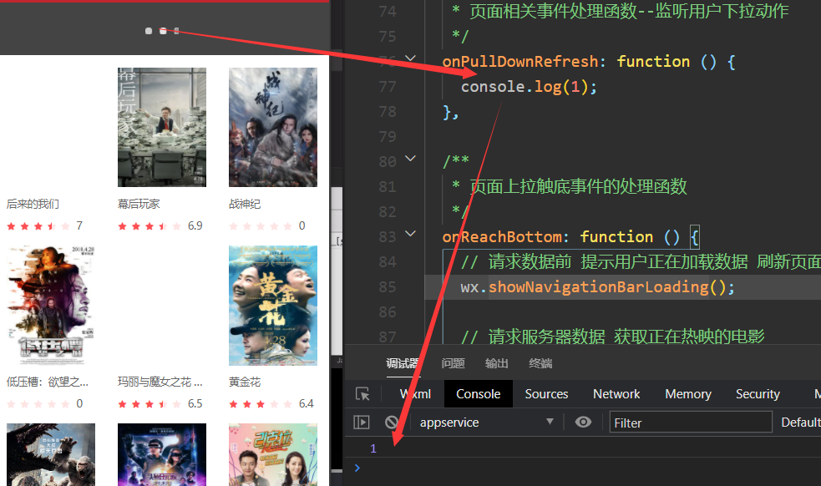Viewport: 821px width, 486px height.
Task: Open the appservice context dropdown
Action: (x=486, y=422)
